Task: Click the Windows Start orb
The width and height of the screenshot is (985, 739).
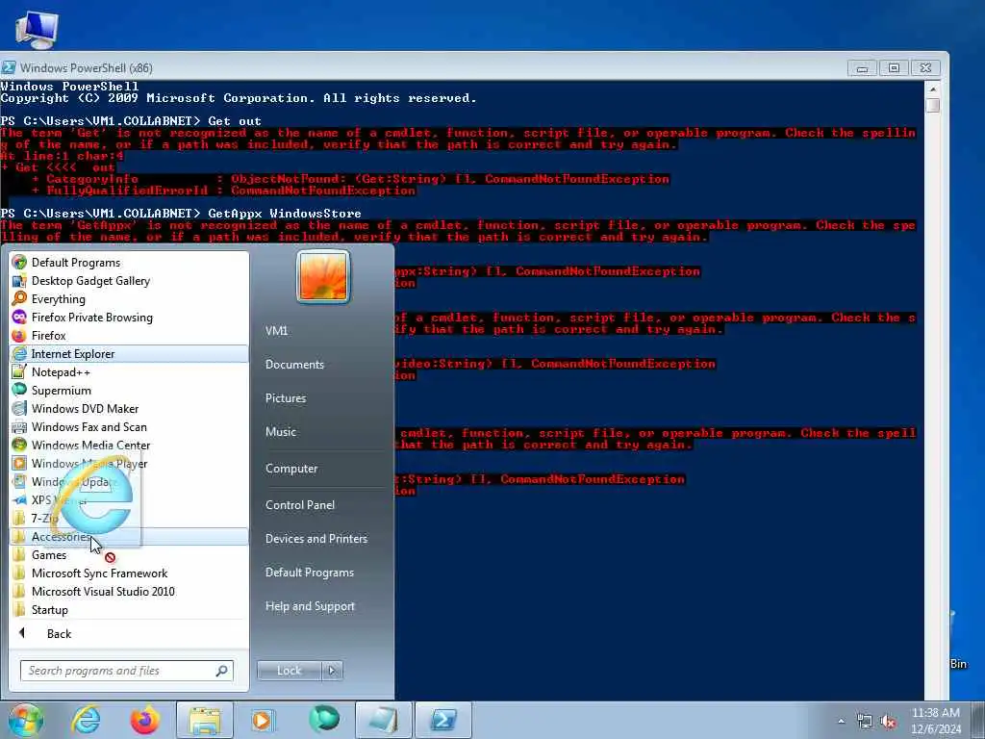Action: click(x=24, y=720)
